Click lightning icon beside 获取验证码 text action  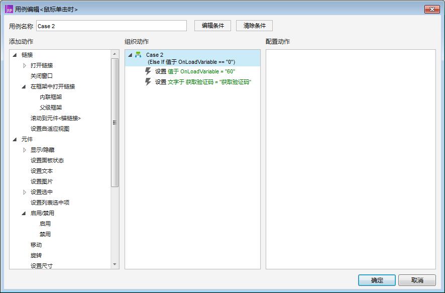[148, 82]
